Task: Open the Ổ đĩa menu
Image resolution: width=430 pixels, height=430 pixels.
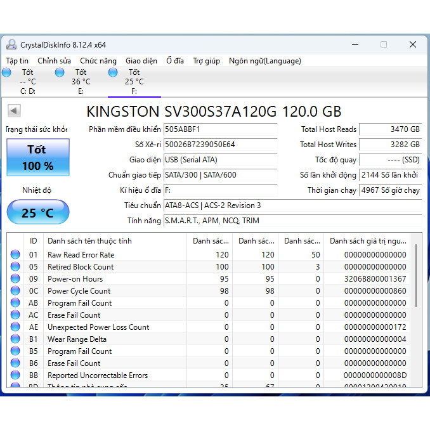Action: click(x=175, y=61)
